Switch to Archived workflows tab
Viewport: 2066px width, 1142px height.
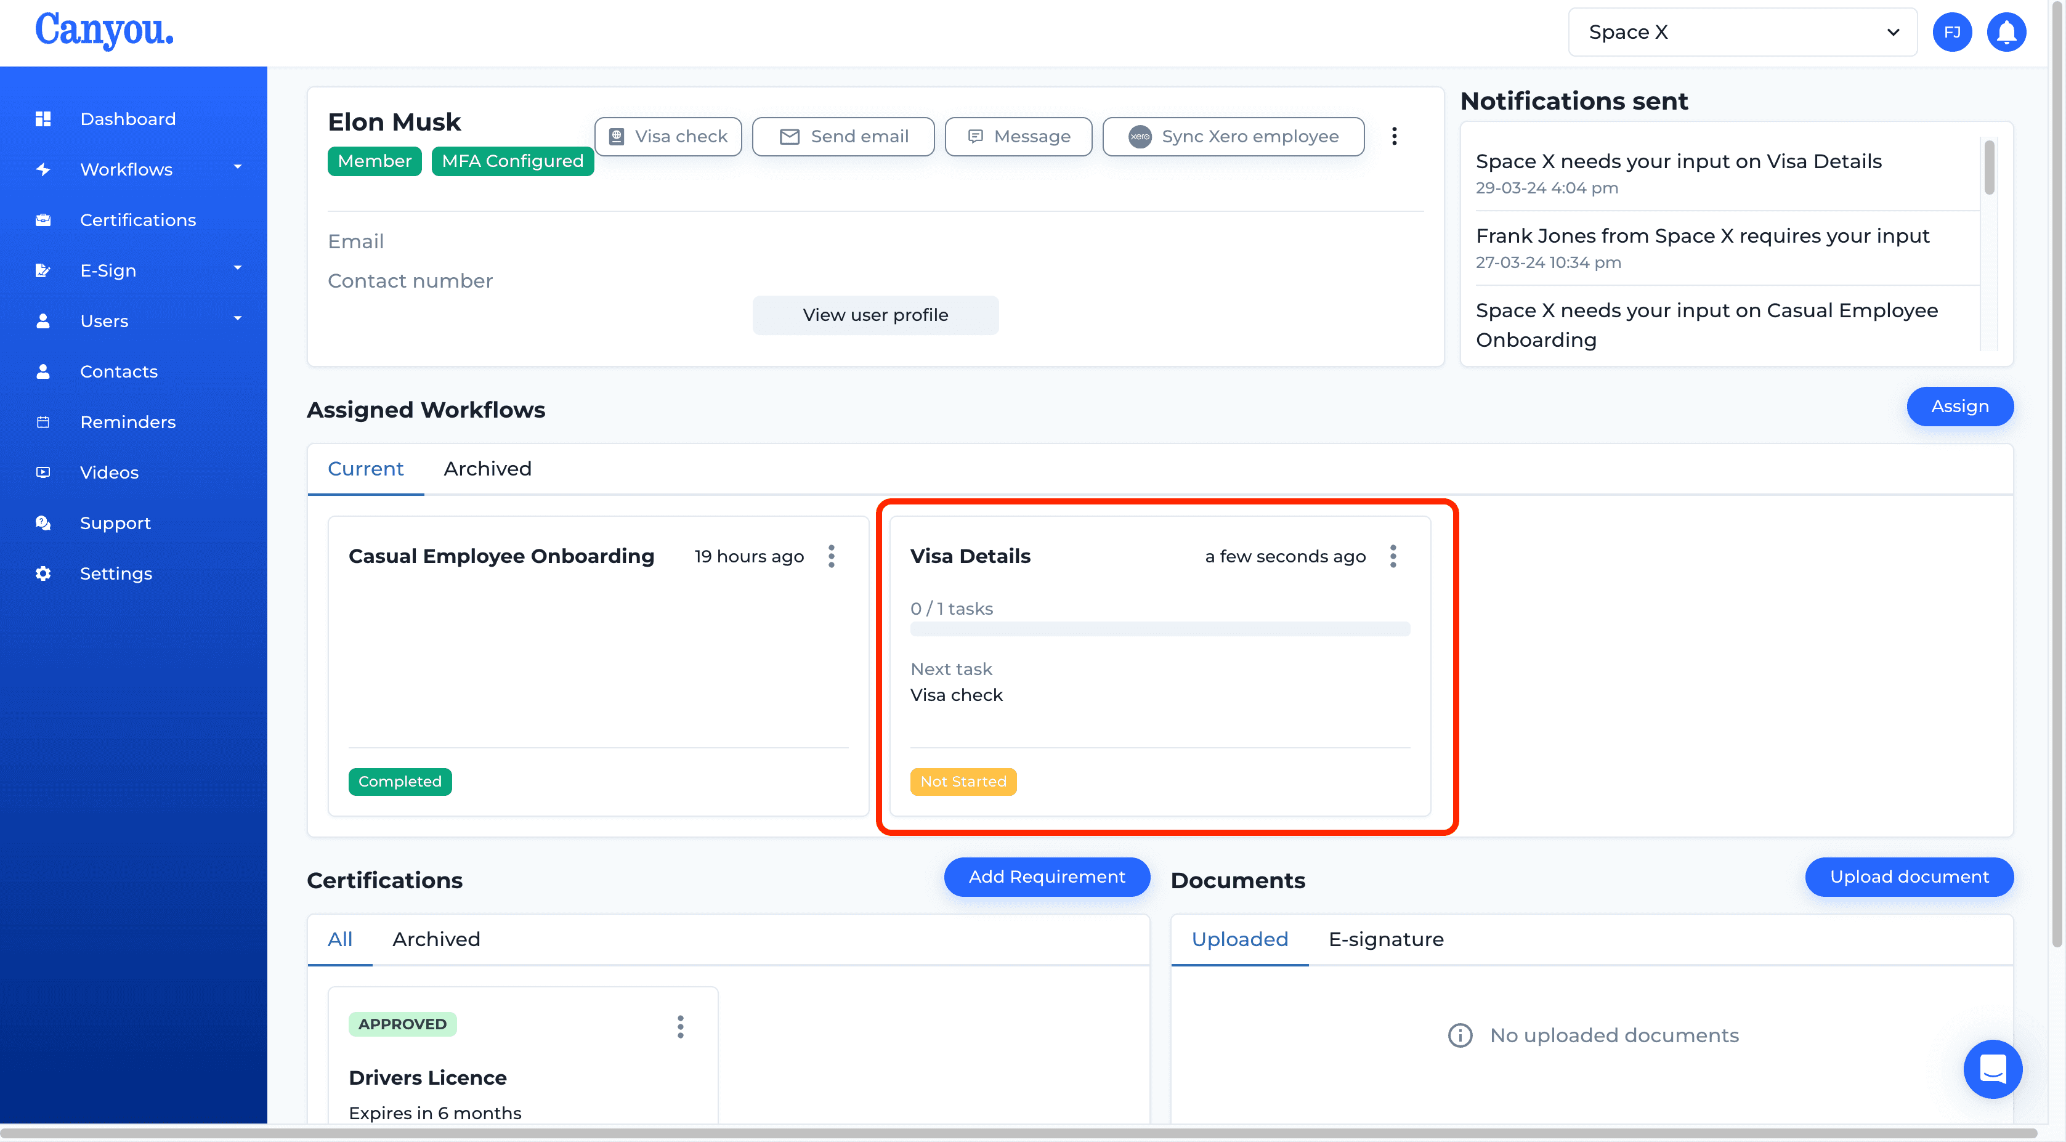click(x=488, y=469)
